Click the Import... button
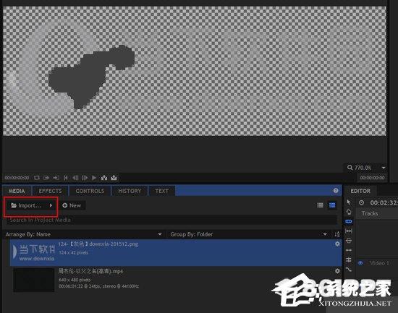 pyautogui.click(x=31, y=205)
